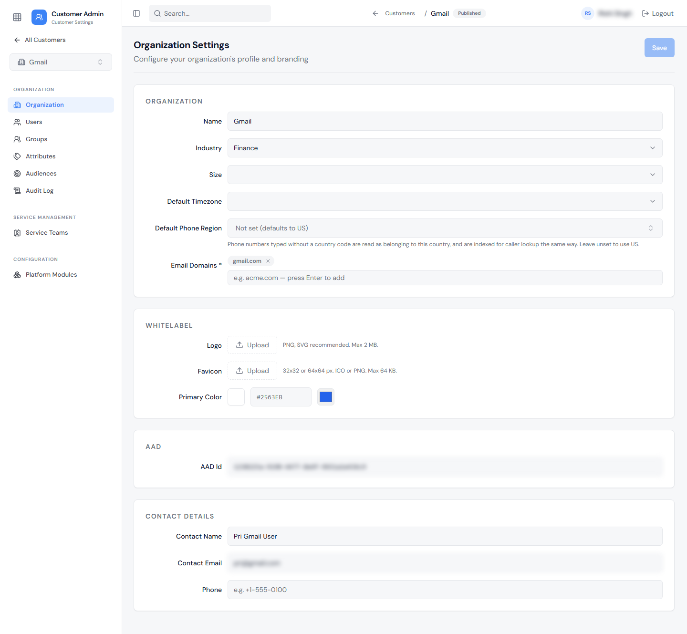Screen dimensions: 687x634
Task: Upload a Favicon file
Action: tap(252, 371)
